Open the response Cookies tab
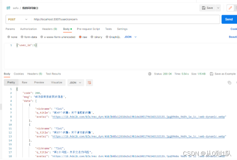This screenshot has height=160, width=237. pos(19,74)
